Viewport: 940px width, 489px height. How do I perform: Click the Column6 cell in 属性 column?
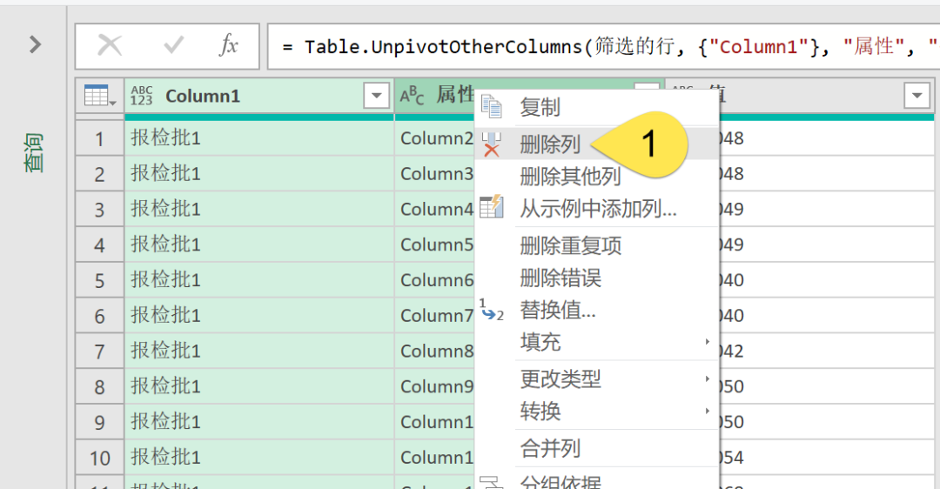pos(435,280)
